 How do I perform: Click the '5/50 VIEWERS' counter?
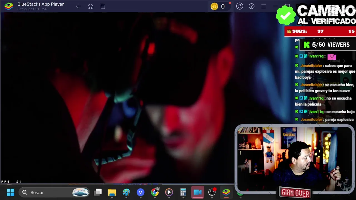point(328,45)
